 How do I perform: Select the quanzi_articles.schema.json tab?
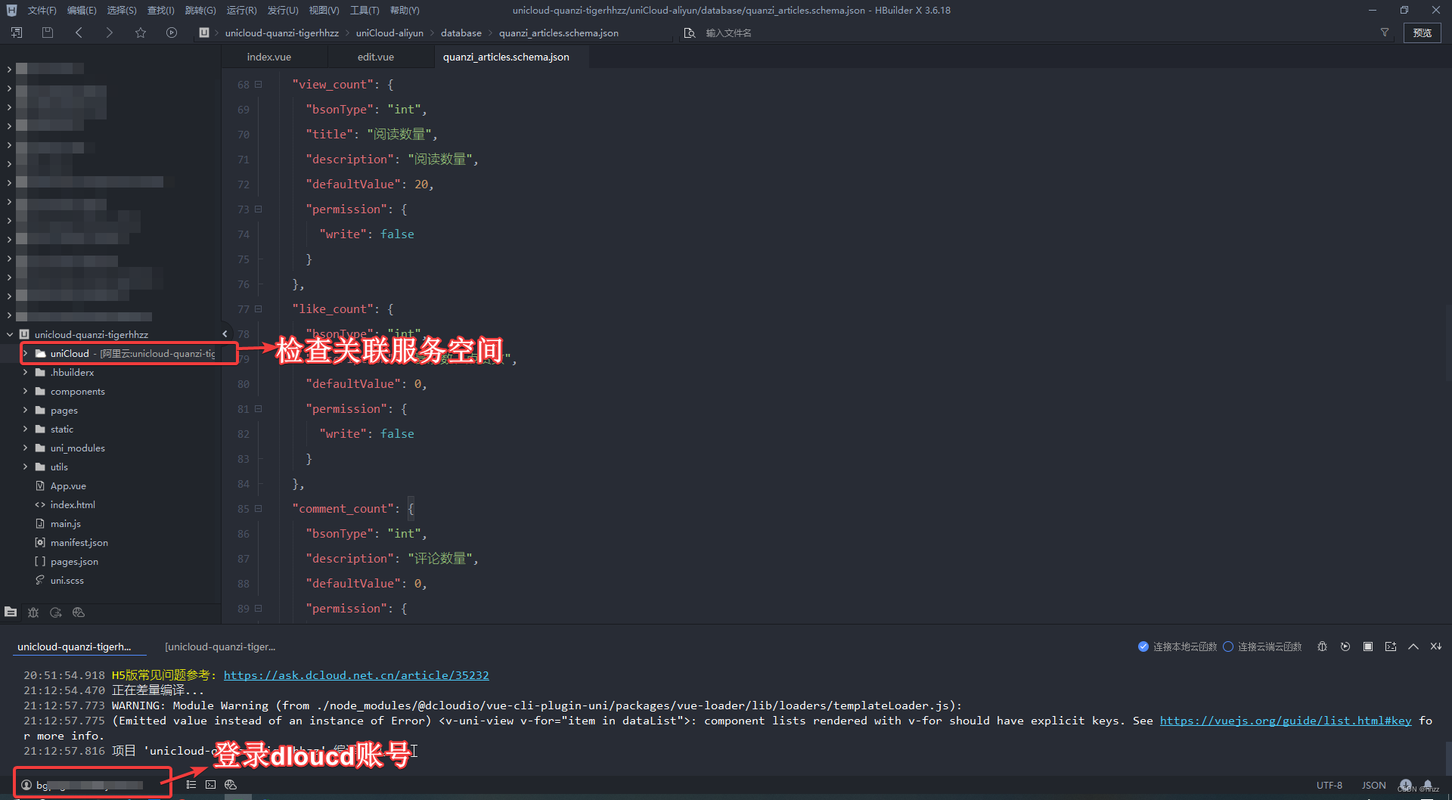(506, 57)
